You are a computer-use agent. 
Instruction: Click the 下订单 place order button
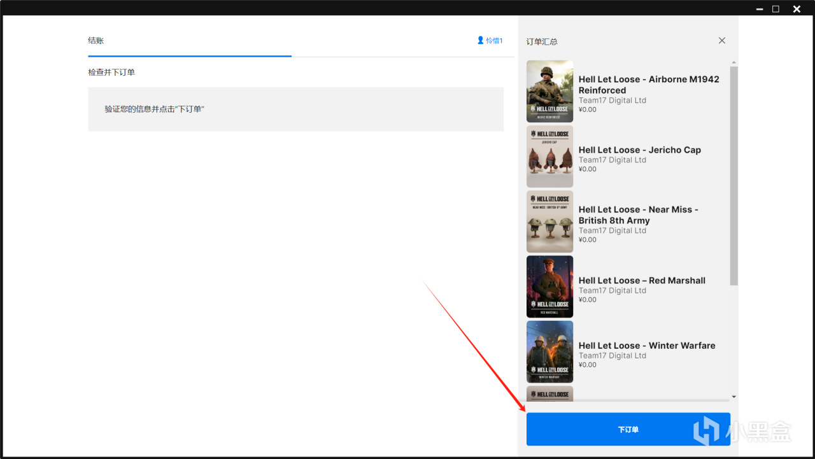[x=628, y=429]
